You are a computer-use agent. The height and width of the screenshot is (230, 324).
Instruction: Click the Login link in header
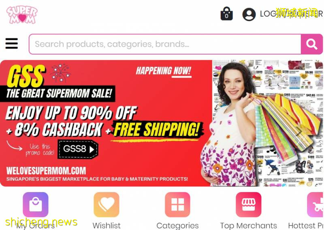(268, 14)
